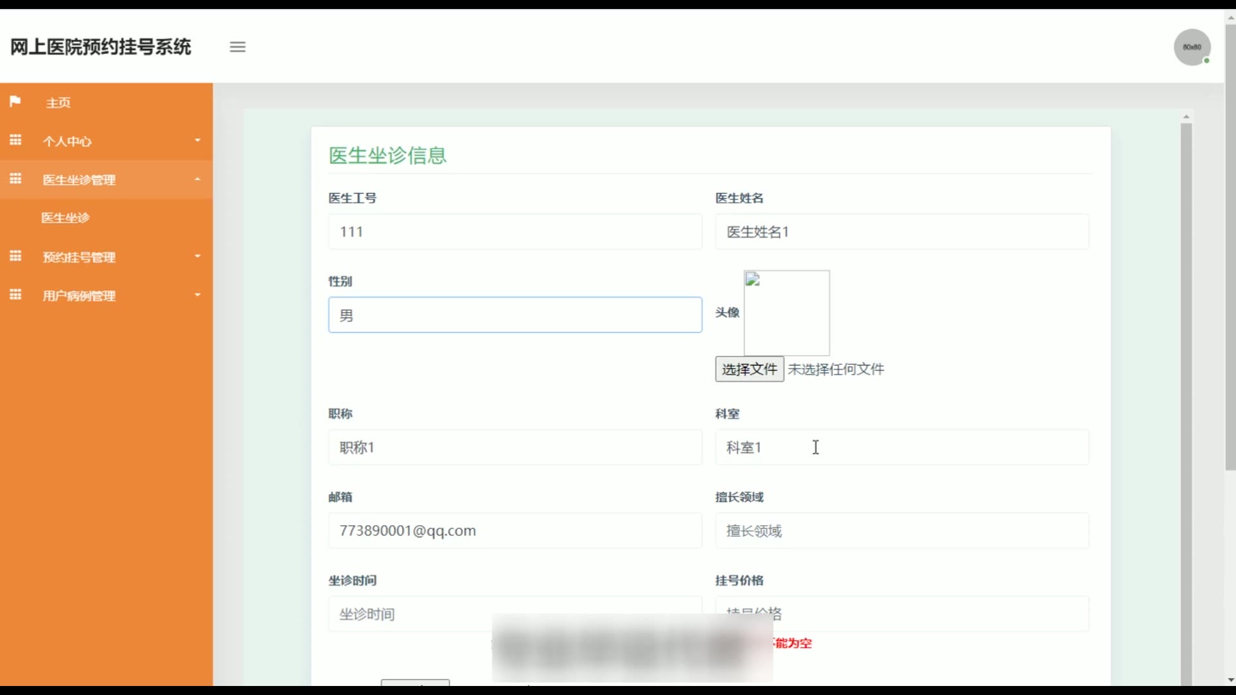Click the 选择文件 upload button

click(749, 369)
